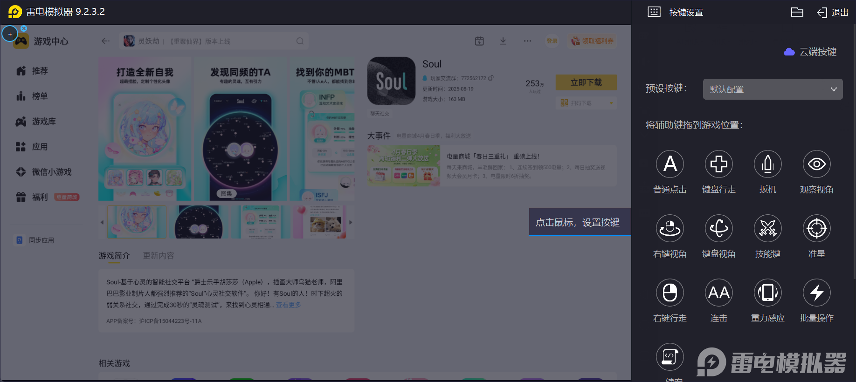Go back with the left arrow
Image resolution: width=856 pixels, height=382 pixels.
[105, 41]
